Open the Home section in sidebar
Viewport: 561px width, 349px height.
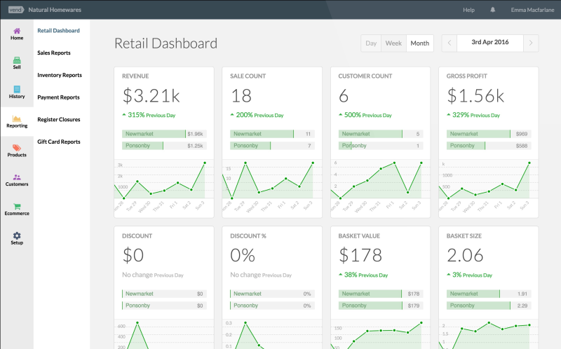pyautogui.click(x=17, y=33)
